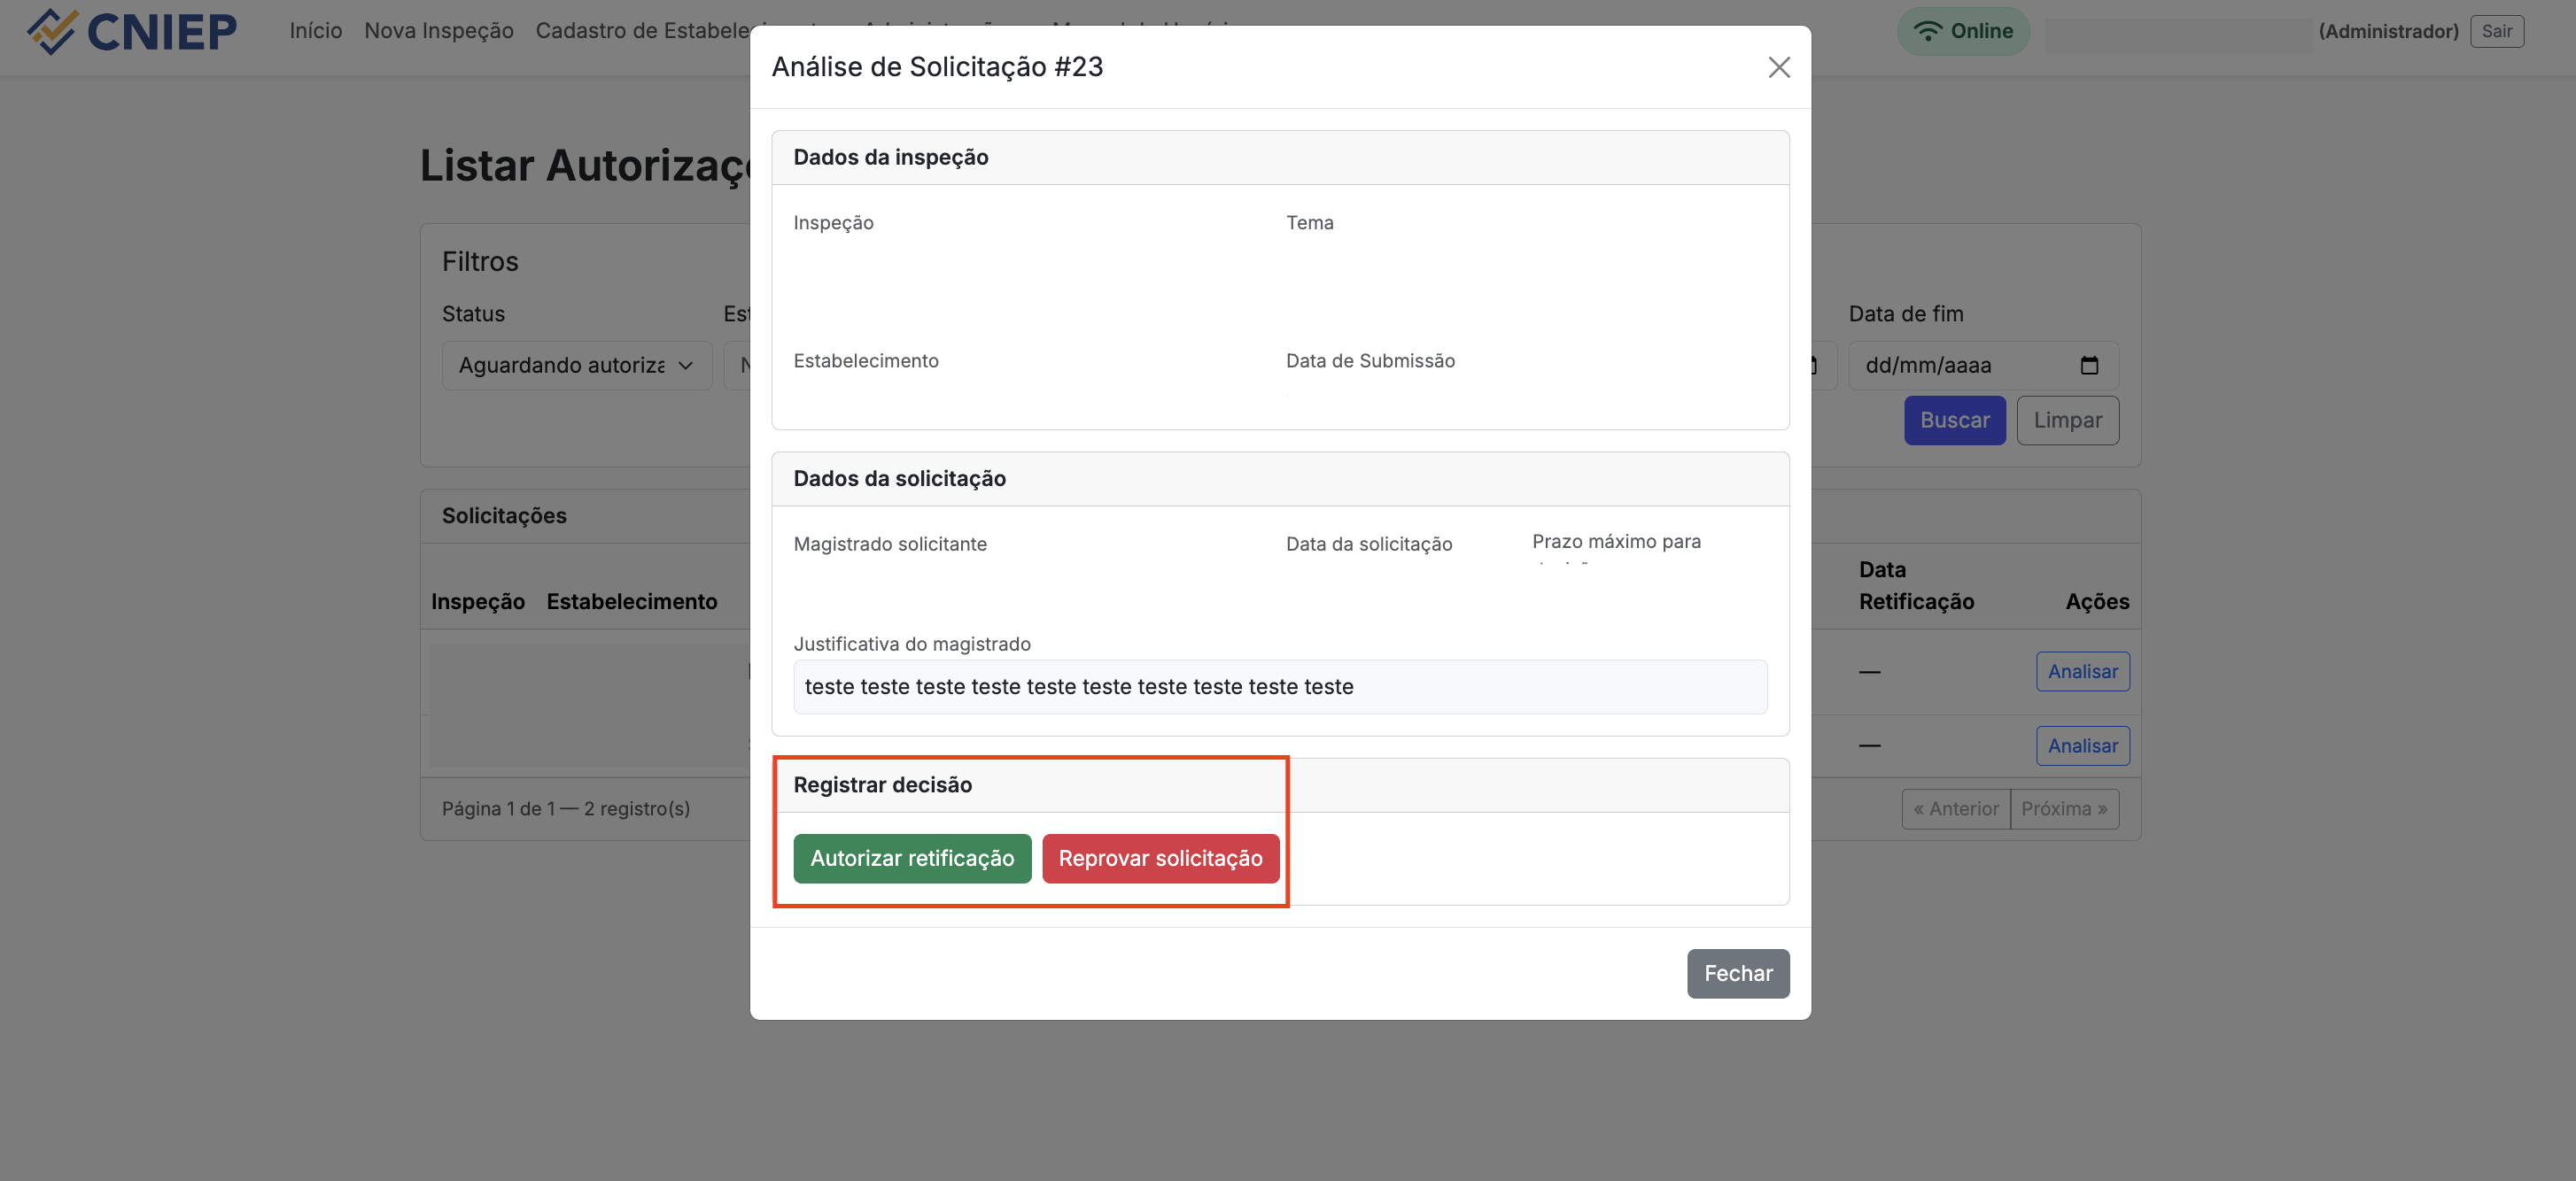Click Analisar in the second request row

[x=2082, y=745]
